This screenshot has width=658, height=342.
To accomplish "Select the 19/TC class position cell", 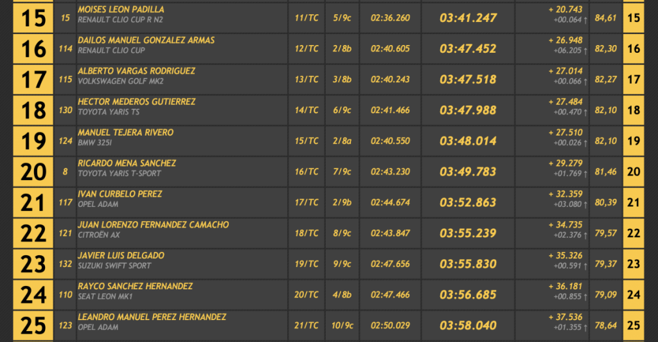I will coord(307,265).
